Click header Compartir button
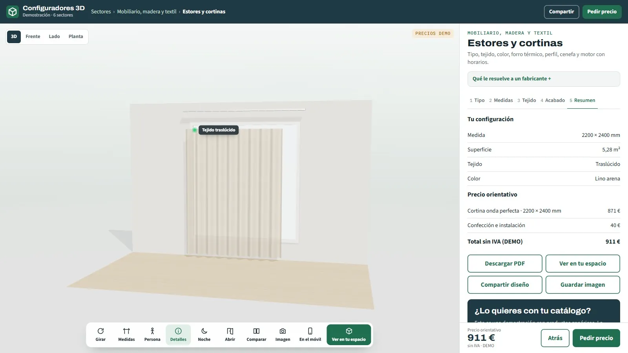Screen dimensions: 628x353 [x=561, y=12]
